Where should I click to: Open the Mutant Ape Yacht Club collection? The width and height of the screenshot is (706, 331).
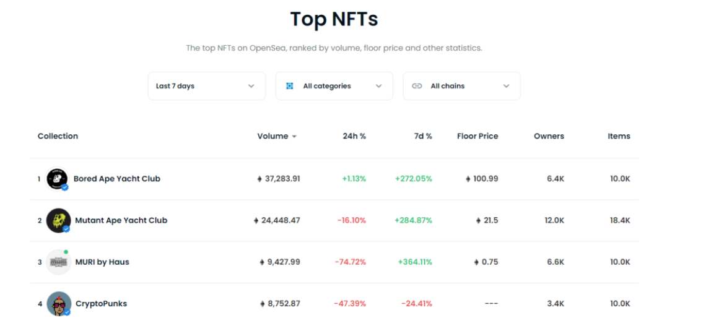tap(121, 220)
